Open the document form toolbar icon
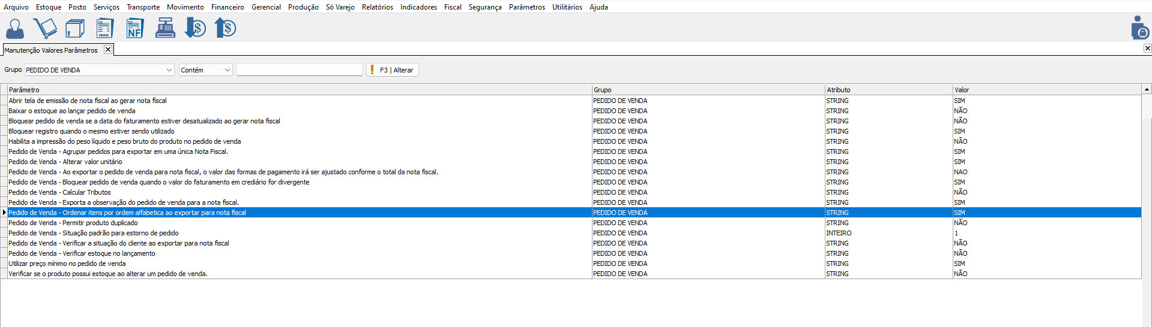The height and width of the screenshot is (327, 1152). point(105,28)
